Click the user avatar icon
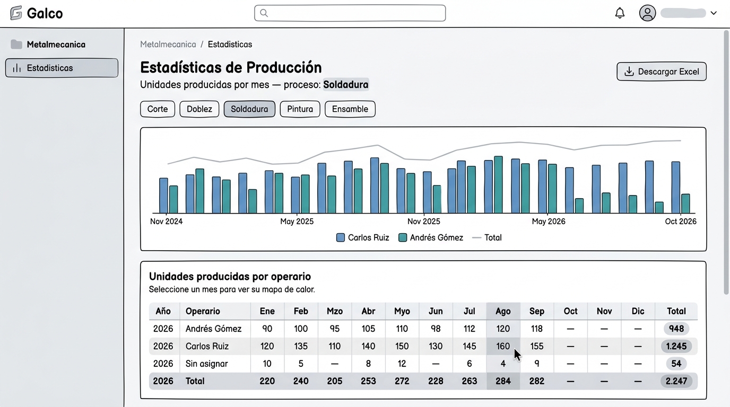730x407 pixels. (x=647, y=13)
